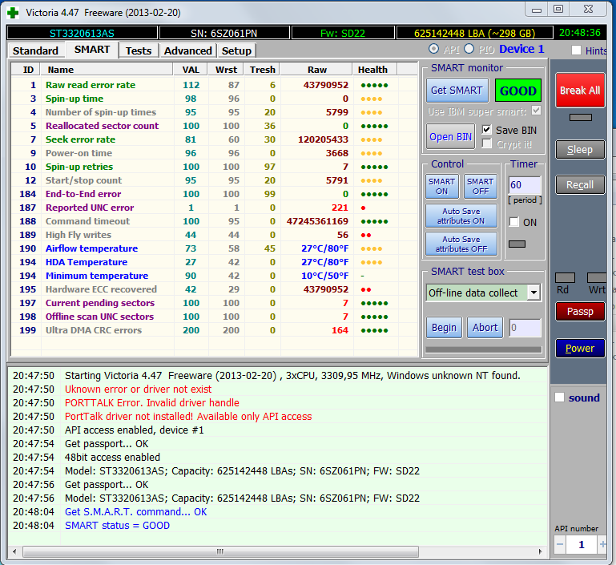Image resolution: width=616 pixels, height=565 pixels.
Task: Click the ID column header
Action: tap(26, 70)
